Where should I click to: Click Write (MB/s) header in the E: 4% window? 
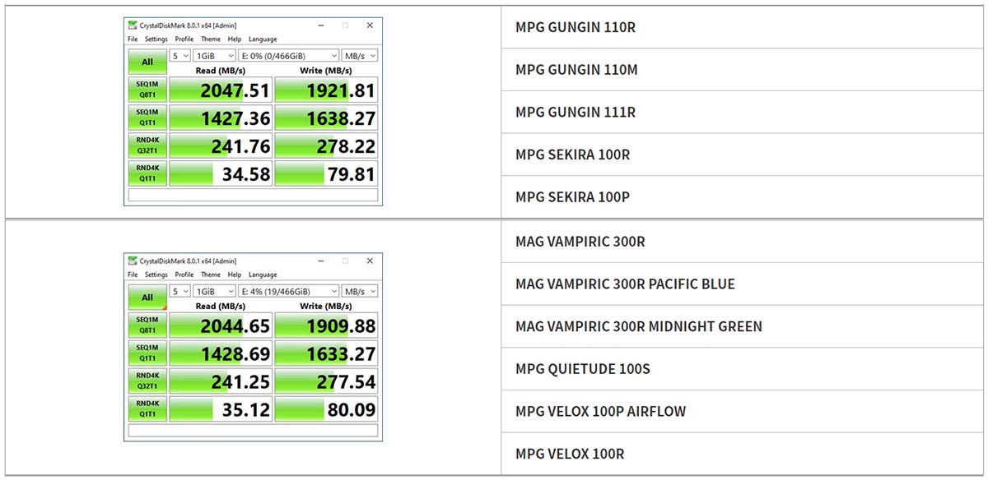click(x=326, y=307)
